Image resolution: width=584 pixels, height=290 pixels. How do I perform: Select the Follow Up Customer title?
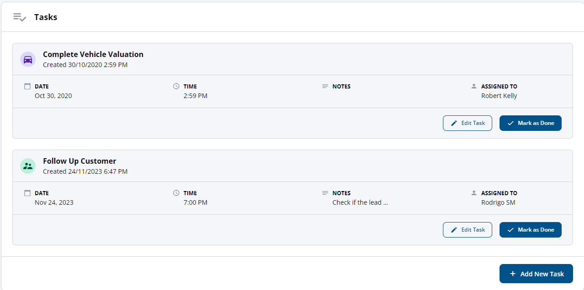click(79, 161)
